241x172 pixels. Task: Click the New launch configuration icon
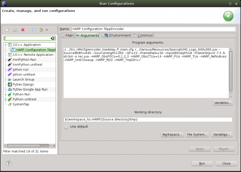pos(7,29)
